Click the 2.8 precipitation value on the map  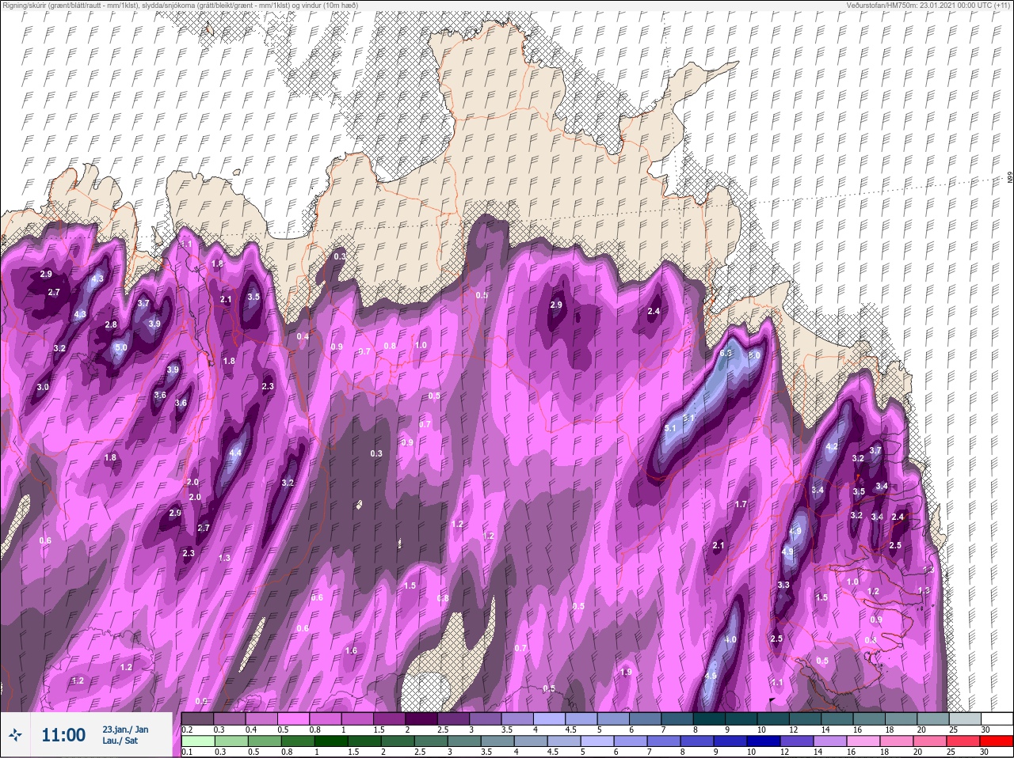[111, 324]
